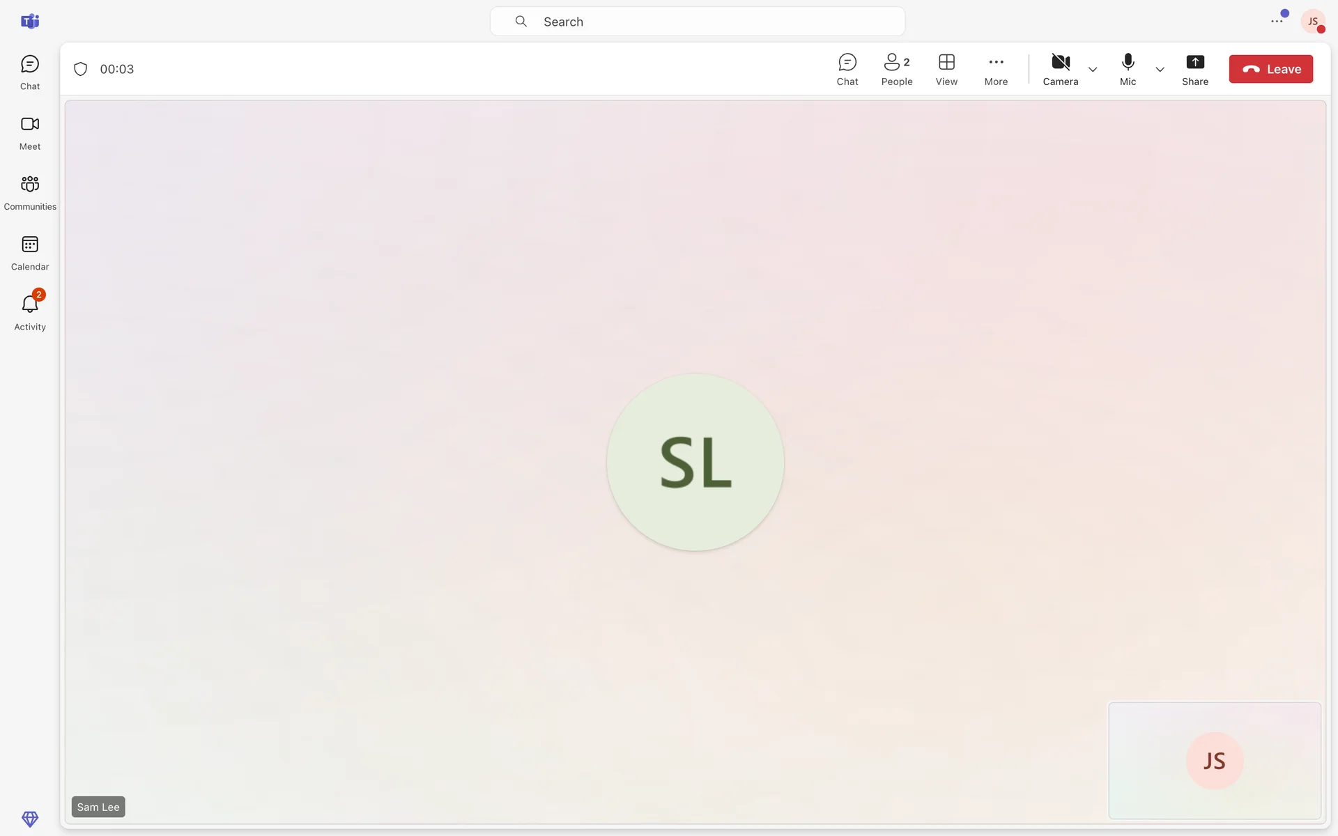Select the JS self-view thumbnail
1338x836 pixels.
(1214, 760)
